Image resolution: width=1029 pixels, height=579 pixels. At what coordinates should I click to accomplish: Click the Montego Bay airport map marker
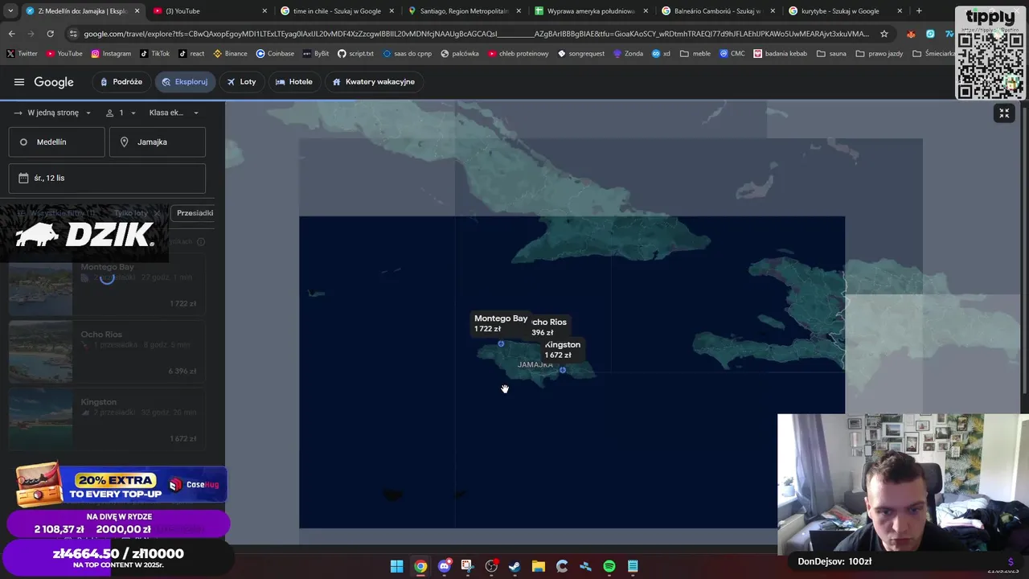click(x=501, y=343)
